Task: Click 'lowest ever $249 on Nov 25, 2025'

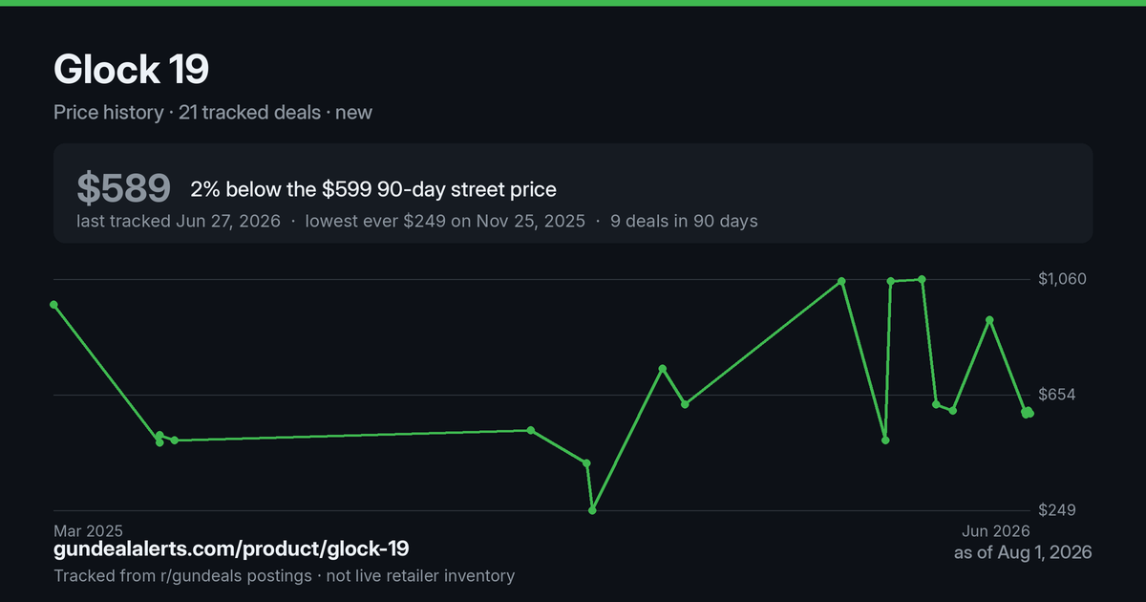Action: point(445,221)
